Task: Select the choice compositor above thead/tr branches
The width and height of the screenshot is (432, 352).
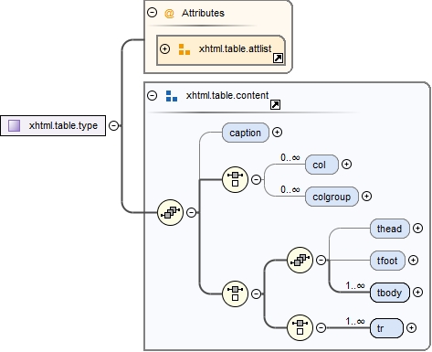Action: click(x=235, y=293)
